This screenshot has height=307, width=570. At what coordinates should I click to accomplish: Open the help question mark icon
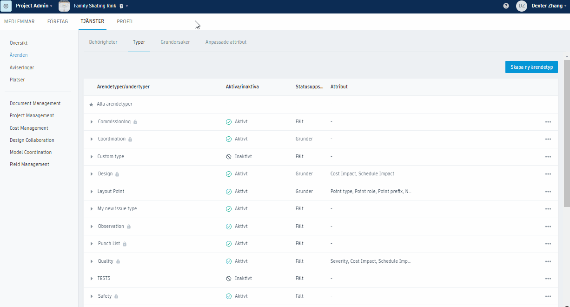coord(506,6)
